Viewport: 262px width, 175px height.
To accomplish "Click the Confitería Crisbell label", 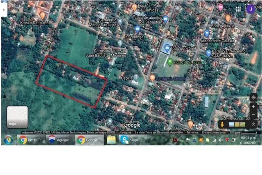I will coord(171,79).
